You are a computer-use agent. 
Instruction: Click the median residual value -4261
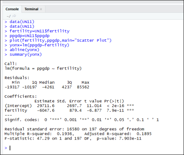48,87
